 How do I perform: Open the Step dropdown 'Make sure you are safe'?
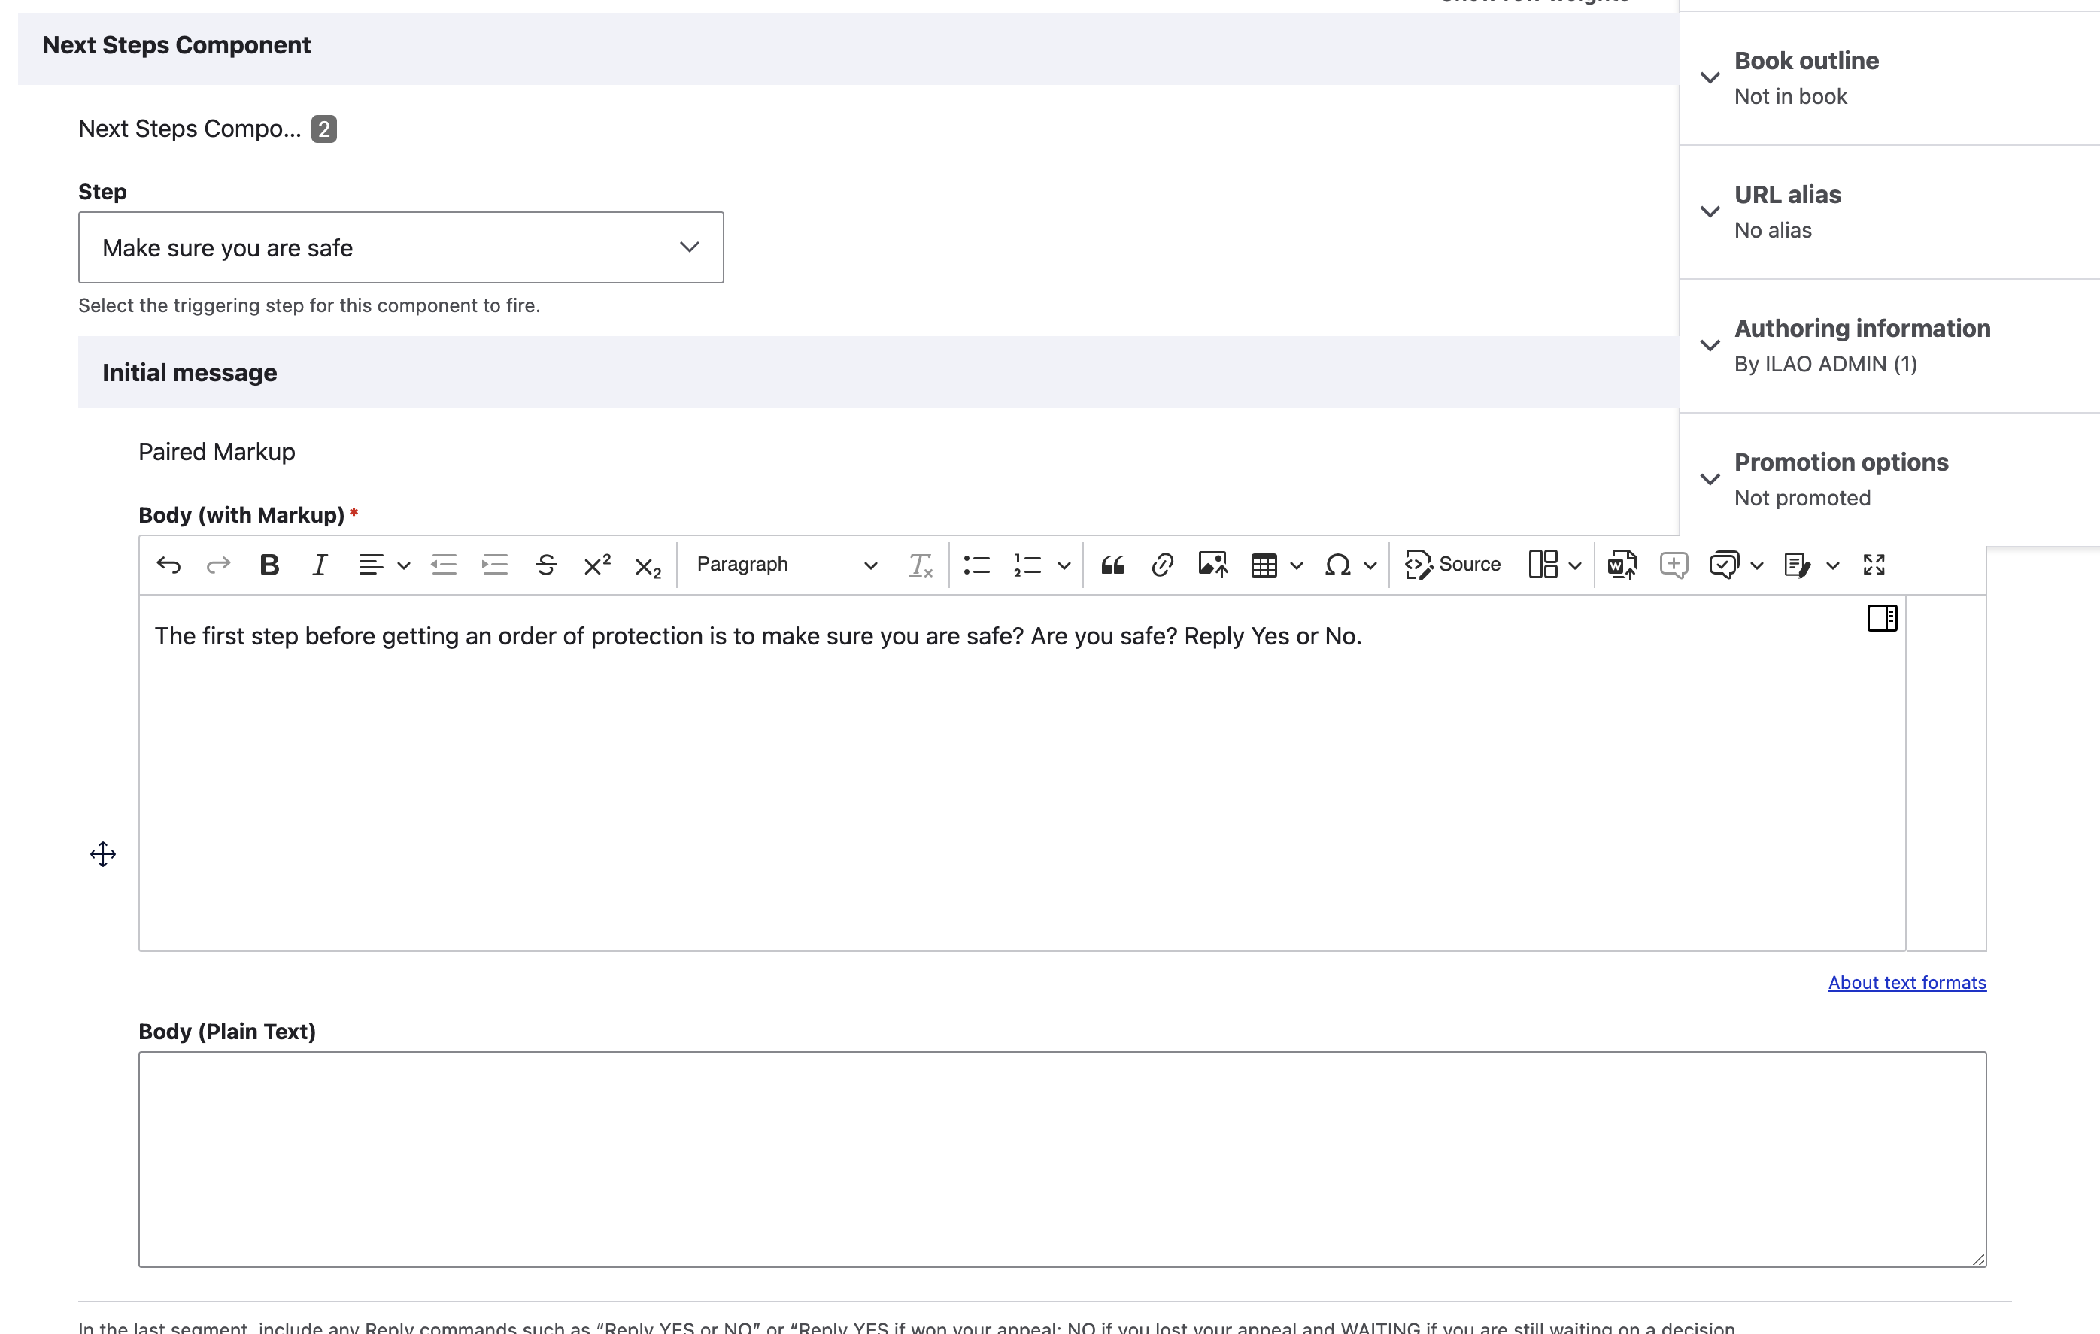401,247
